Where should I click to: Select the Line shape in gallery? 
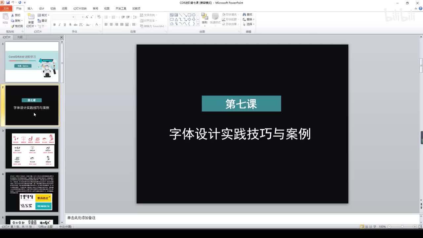click(181, 15)
